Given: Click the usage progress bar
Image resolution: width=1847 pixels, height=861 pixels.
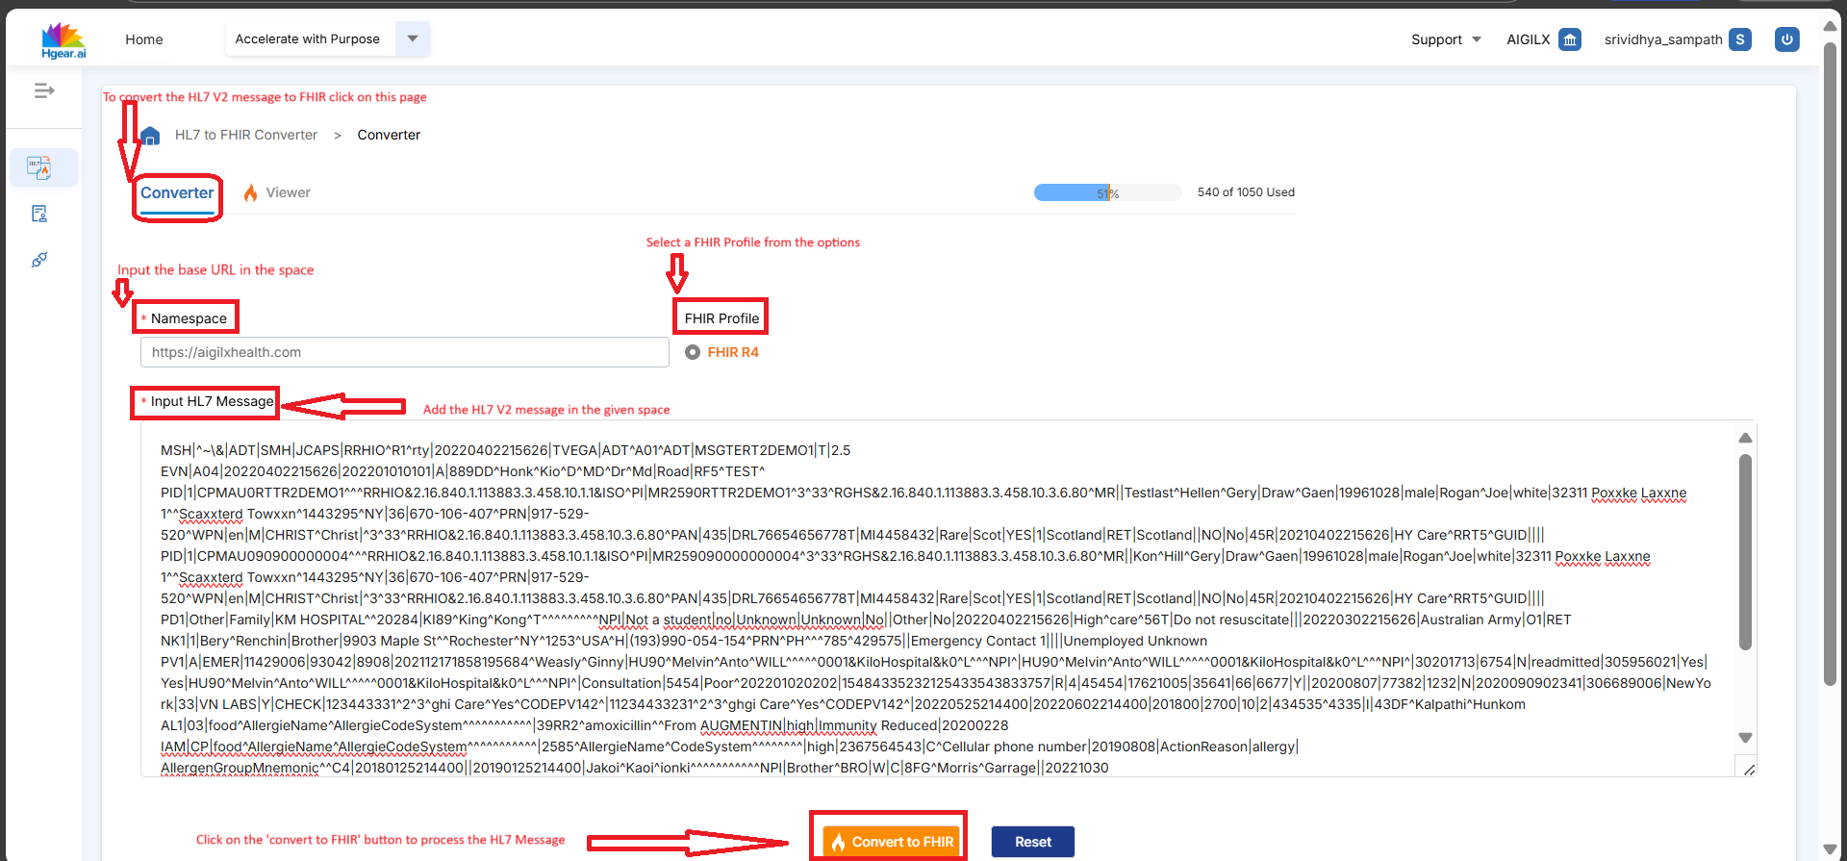Looking at the screenshot, I should click(1108, 192).
